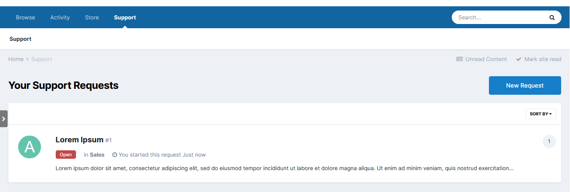Click the red Open status badge

(65, 155)
